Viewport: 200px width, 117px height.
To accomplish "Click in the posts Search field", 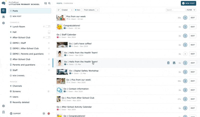I will [x=175, y=10].
